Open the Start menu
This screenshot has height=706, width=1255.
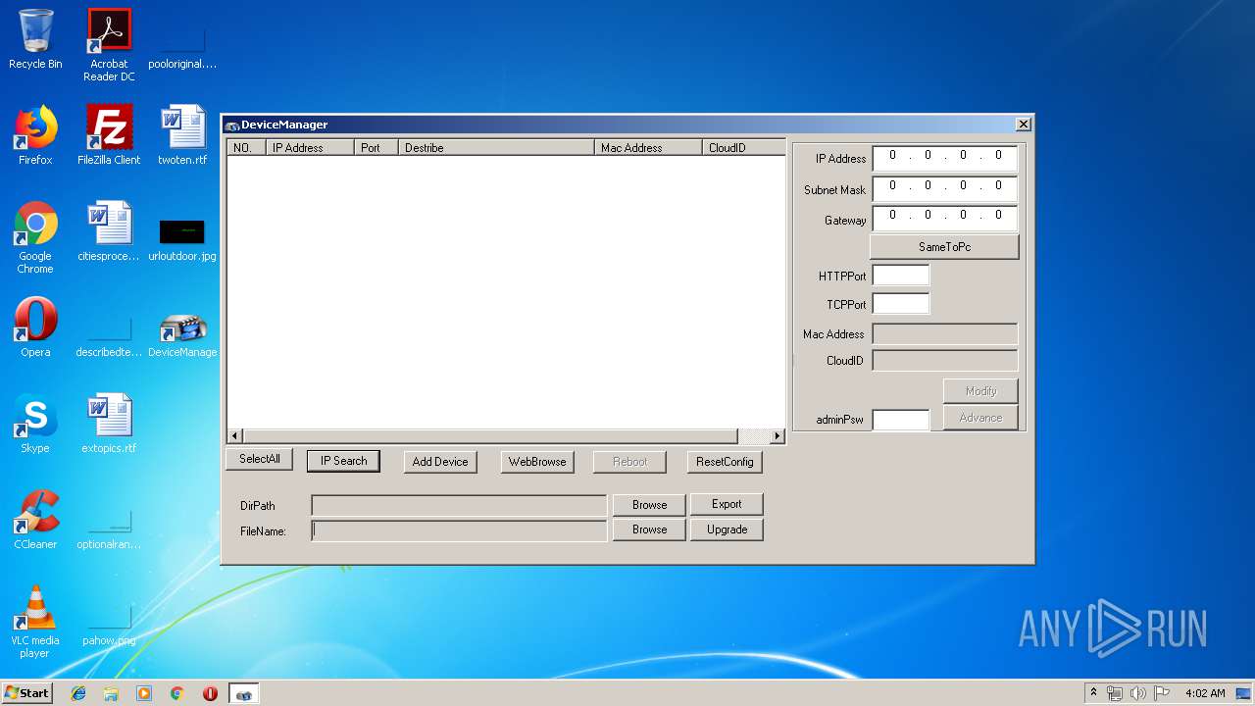(27, 693)
